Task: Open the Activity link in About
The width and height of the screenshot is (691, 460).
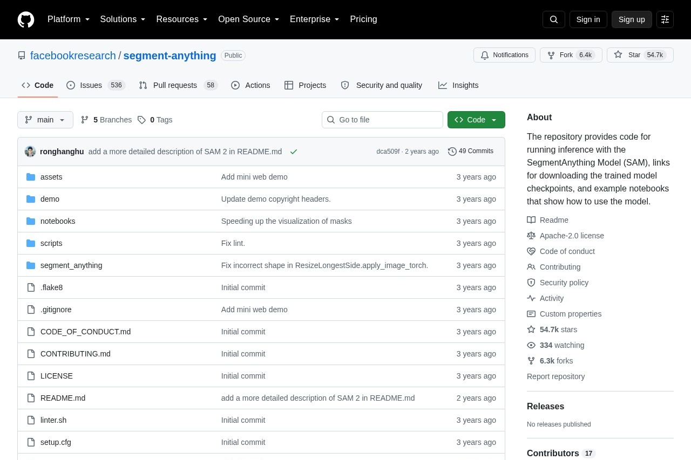Action: pos(545,298)
